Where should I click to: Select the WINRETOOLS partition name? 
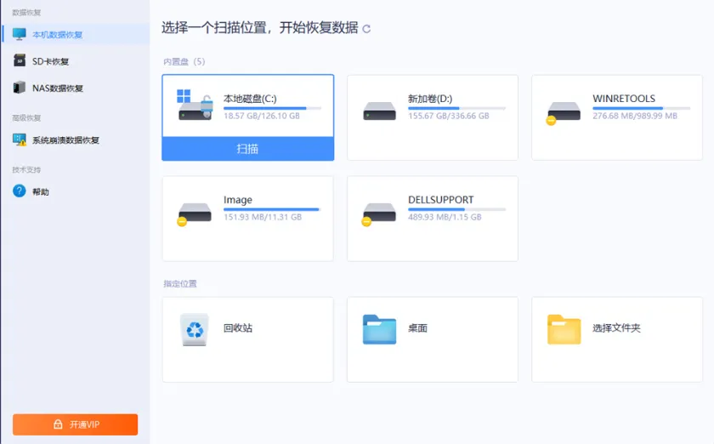click(x=624, y=99)
